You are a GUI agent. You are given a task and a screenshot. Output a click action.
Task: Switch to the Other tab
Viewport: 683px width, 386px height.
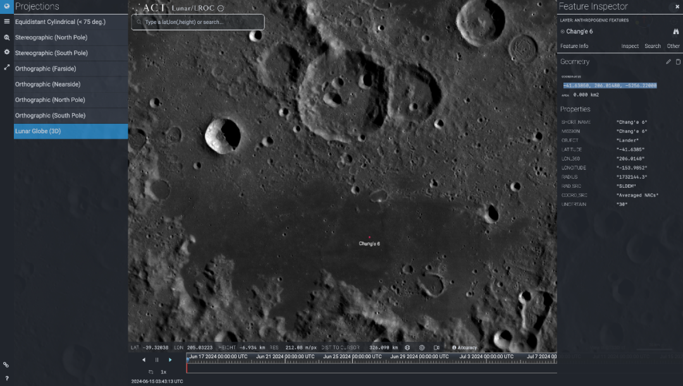pos(673,46)
